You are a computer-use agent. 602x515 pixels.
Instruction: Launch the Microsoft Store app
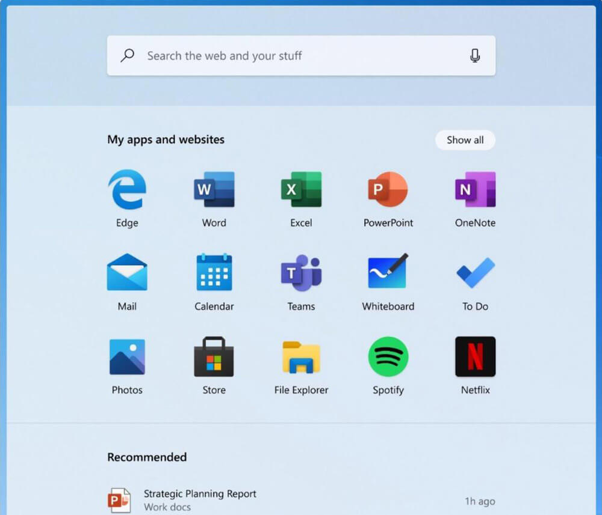click(x=214, y=356)
